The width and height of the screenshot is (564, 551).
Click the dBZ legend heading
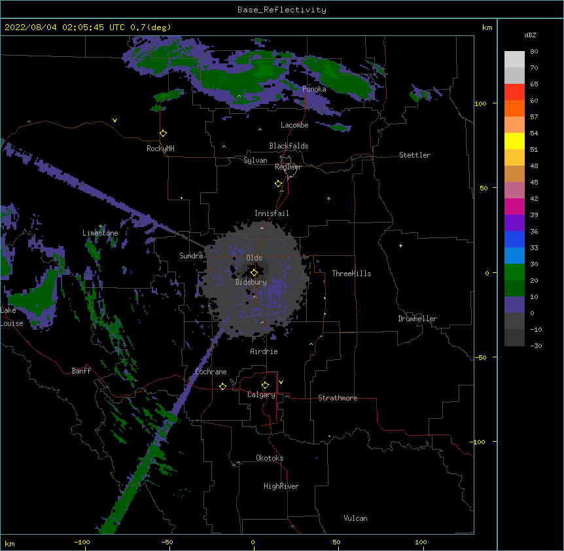530,35
